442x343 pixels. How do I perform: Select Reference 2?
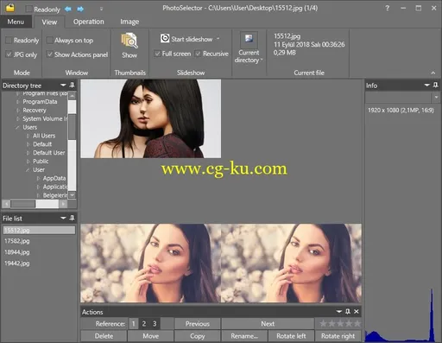tap(144, 324)
